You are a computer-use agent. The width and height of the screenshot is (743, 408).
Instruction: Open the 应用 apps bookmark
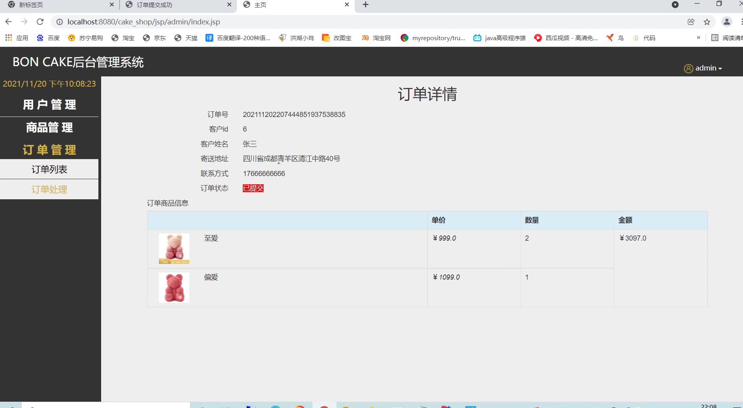[17, 38]
